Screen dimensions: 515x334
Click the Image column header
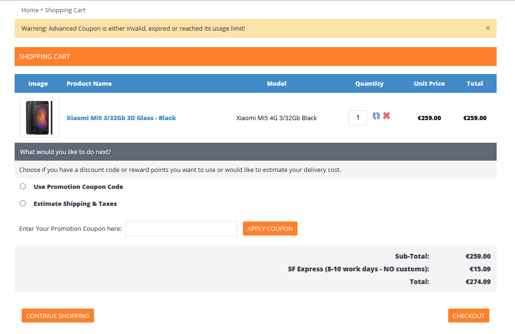click(x=38, y=83)
